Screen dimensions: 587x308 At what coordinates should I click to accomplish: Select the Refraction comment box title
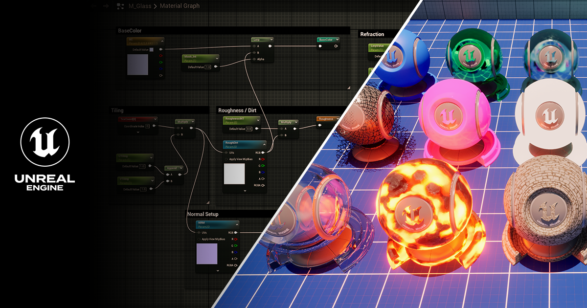pyautogui.click(x=372, y=34)
